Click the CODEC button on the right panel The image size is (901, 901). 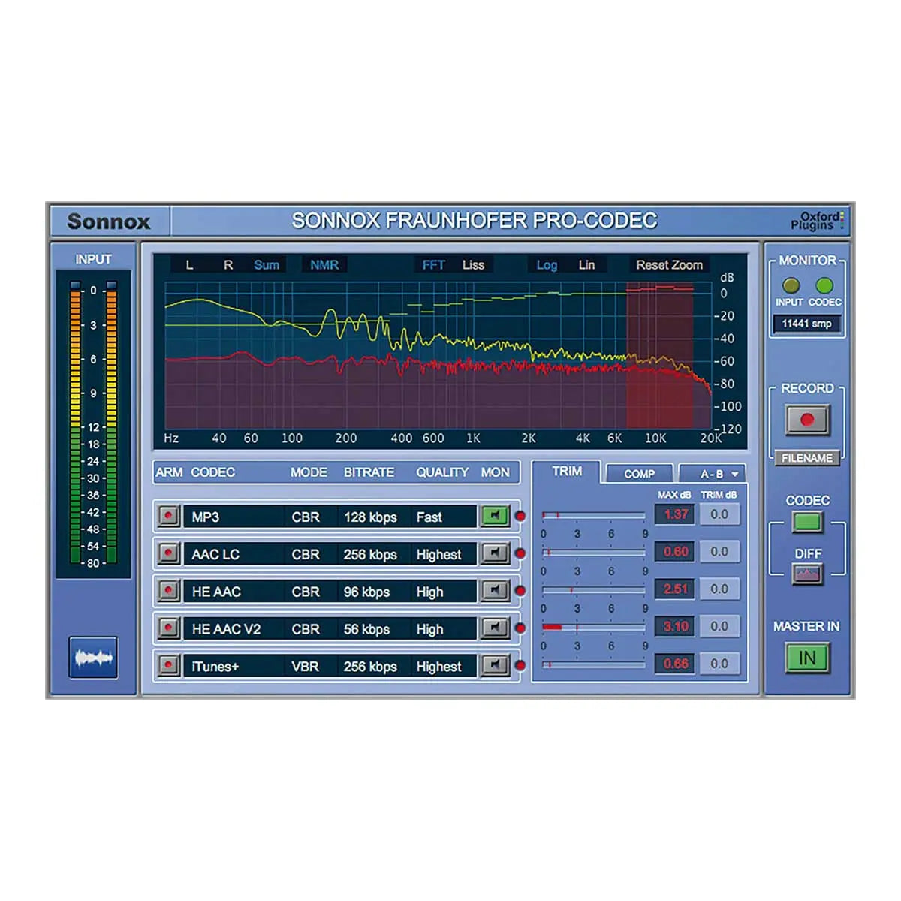(806, 523)
